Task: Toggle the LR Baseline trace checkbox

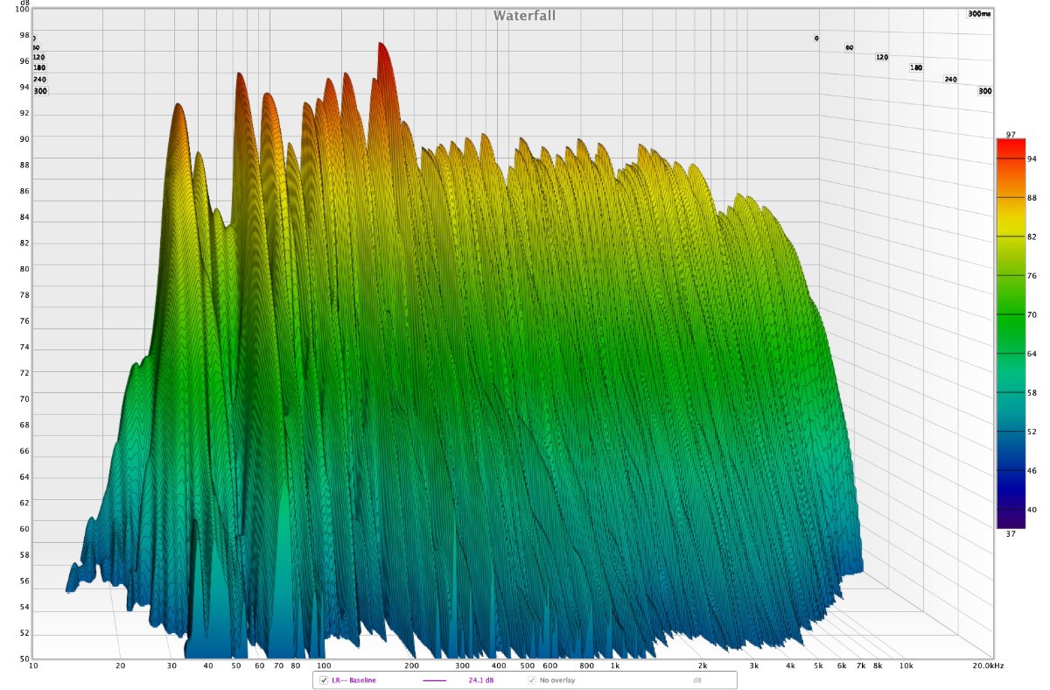Action: click(x=324, y=680)
